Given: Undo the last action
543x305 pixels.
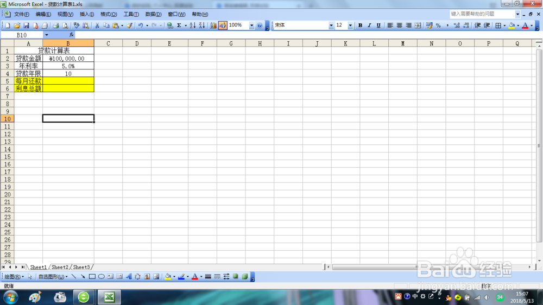Looking at the screenshot, I should [x=140, y=26].
